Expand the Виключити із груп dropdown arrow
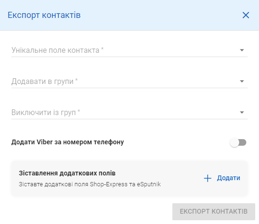Image resolution: width=259 pixels, height=224 pixels. pyautogui.click(x=242, y=112)
